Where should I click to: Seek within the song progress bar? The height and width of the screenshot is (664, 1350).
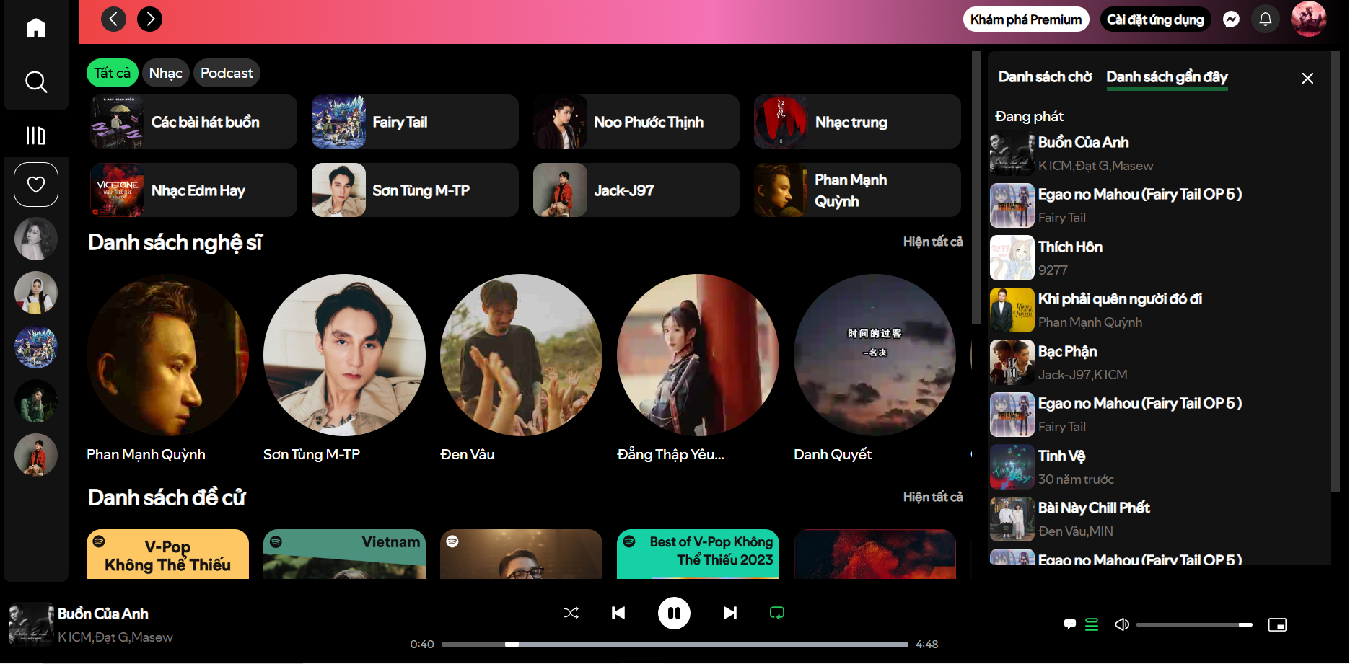675,645
